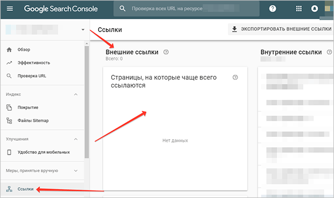Open the help question mark icon
Viewport: 334px width, 198px height.
(x=272, y=9)
